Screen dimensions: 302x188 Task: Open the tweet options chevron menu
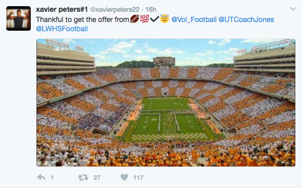click(x=293, y=9)
